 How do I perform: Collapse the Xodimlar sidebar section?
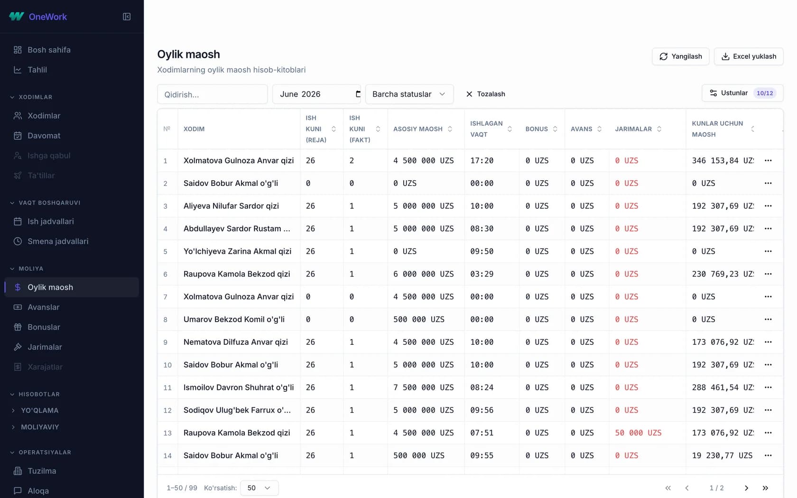[x=35, y=97]
